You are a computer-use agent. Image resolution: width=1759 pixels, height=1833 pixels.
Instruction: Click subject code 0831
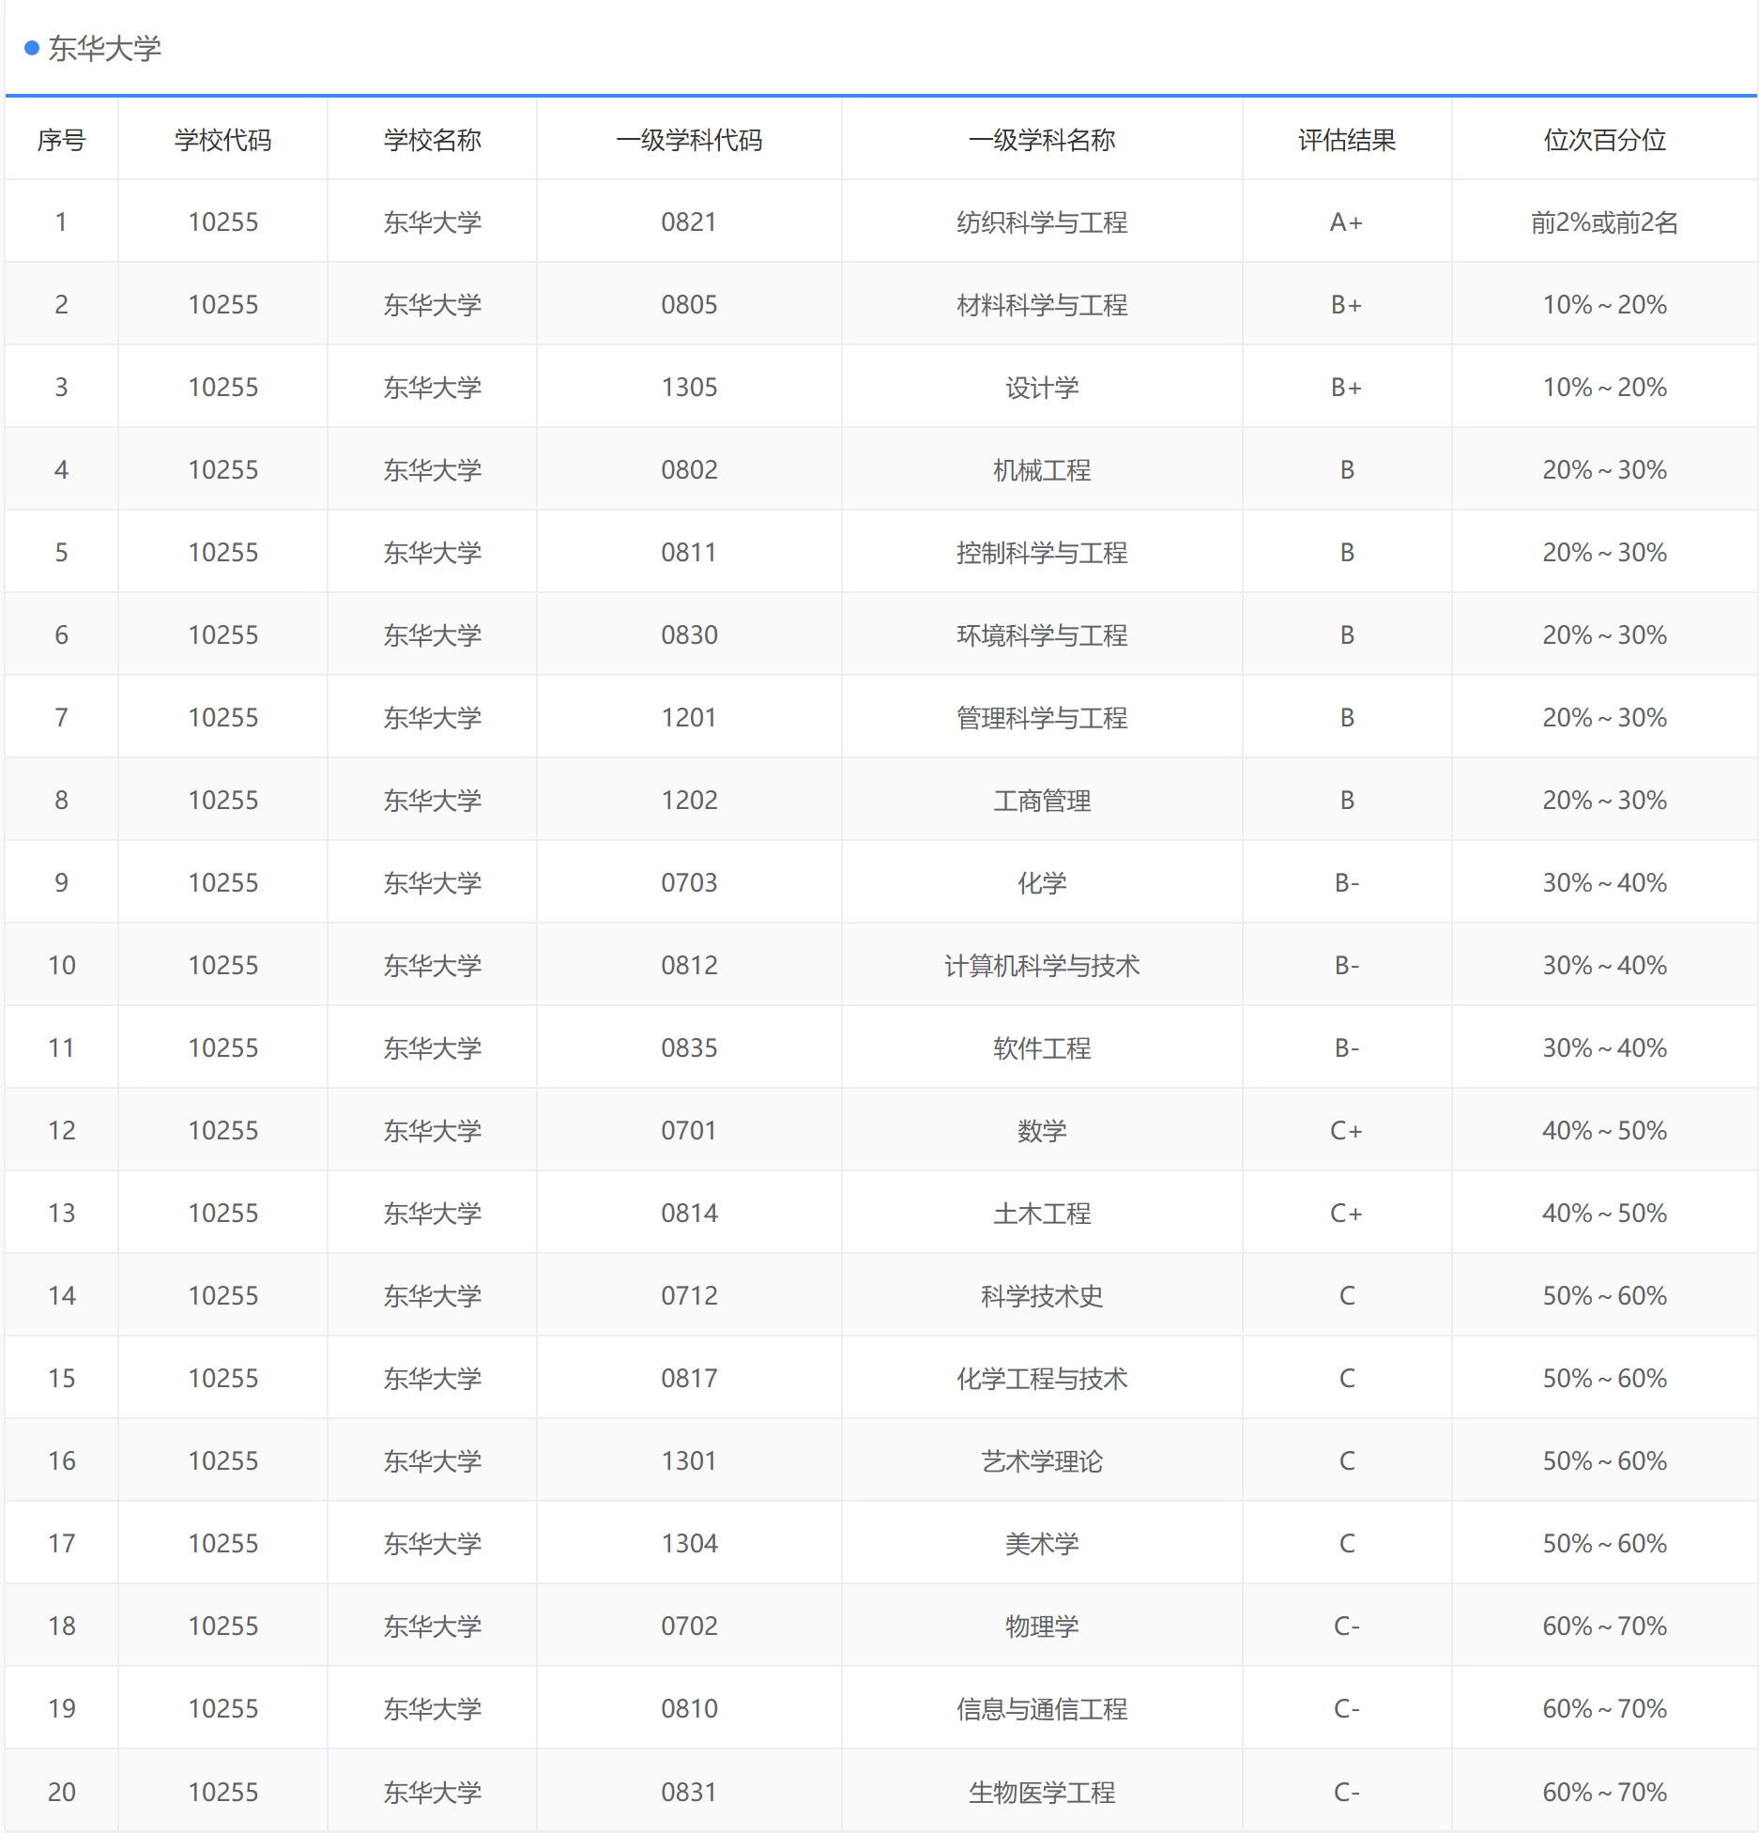[x=689, y=1792]
